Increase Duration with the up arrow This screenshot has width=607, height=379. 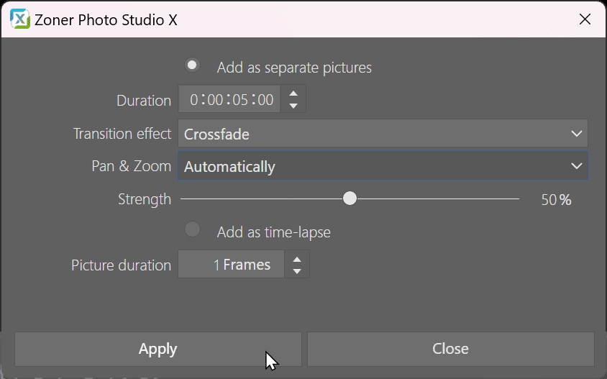[x=293, y=93]
